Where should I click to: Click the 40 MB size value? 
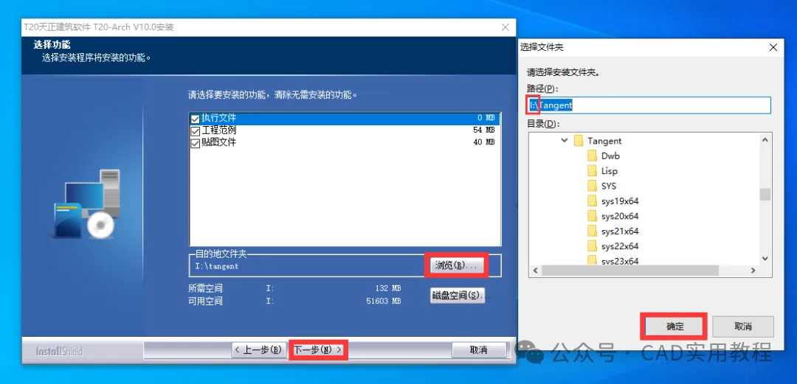[484, 142]
